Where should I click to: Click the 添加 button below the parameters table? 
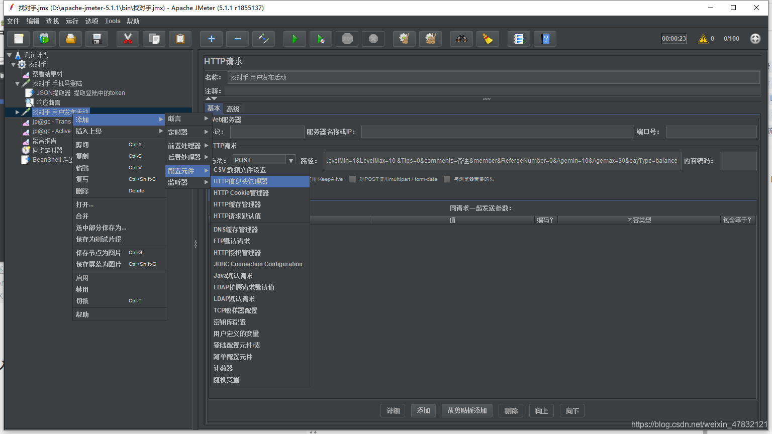click(423, 411)
